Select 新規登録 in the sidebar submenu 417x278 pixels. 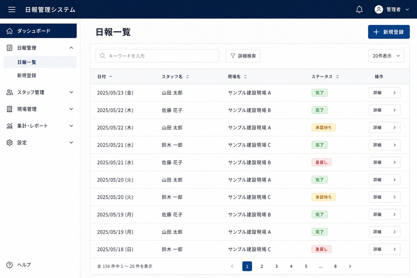pyautogui.click(x=27, y=76)
